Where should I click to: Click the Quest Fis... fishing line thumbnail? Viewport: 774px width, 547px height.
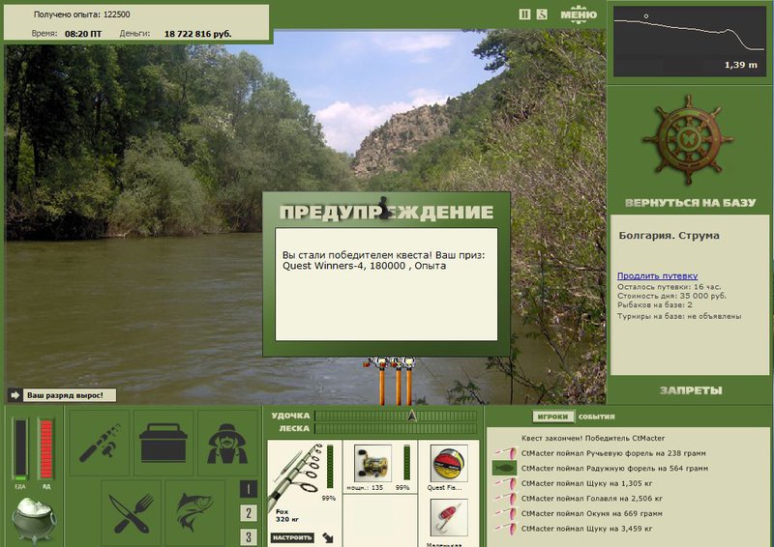[x=449, y=464]
